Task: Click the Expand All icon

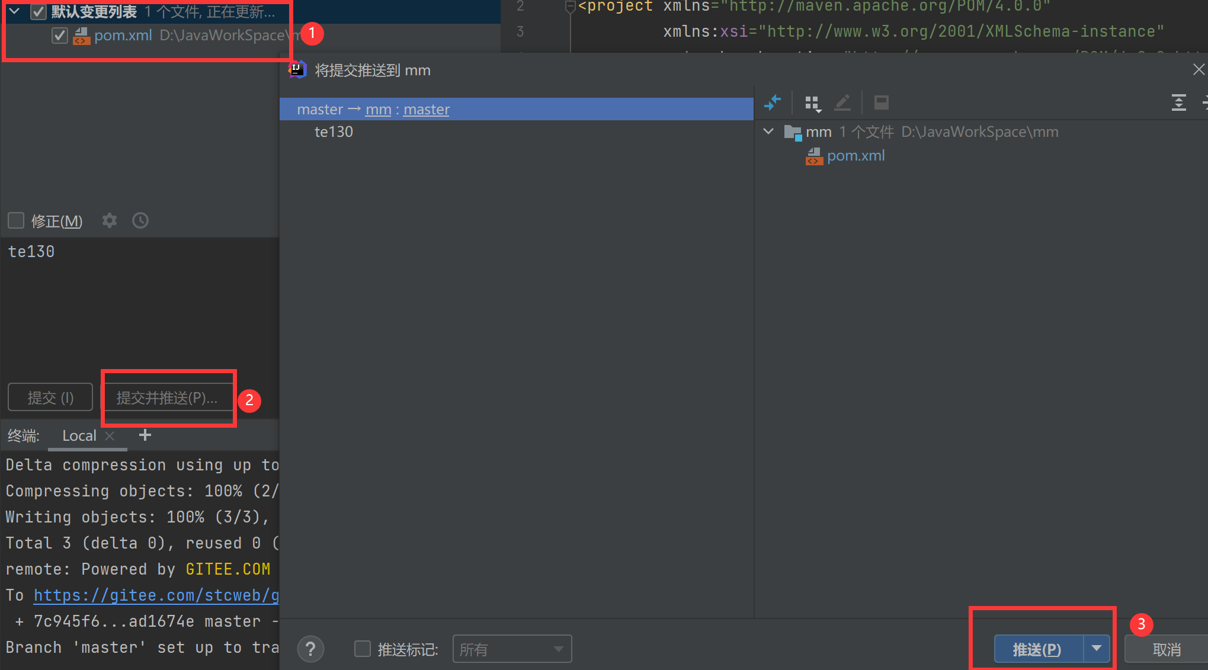Action: (1178, 102)
